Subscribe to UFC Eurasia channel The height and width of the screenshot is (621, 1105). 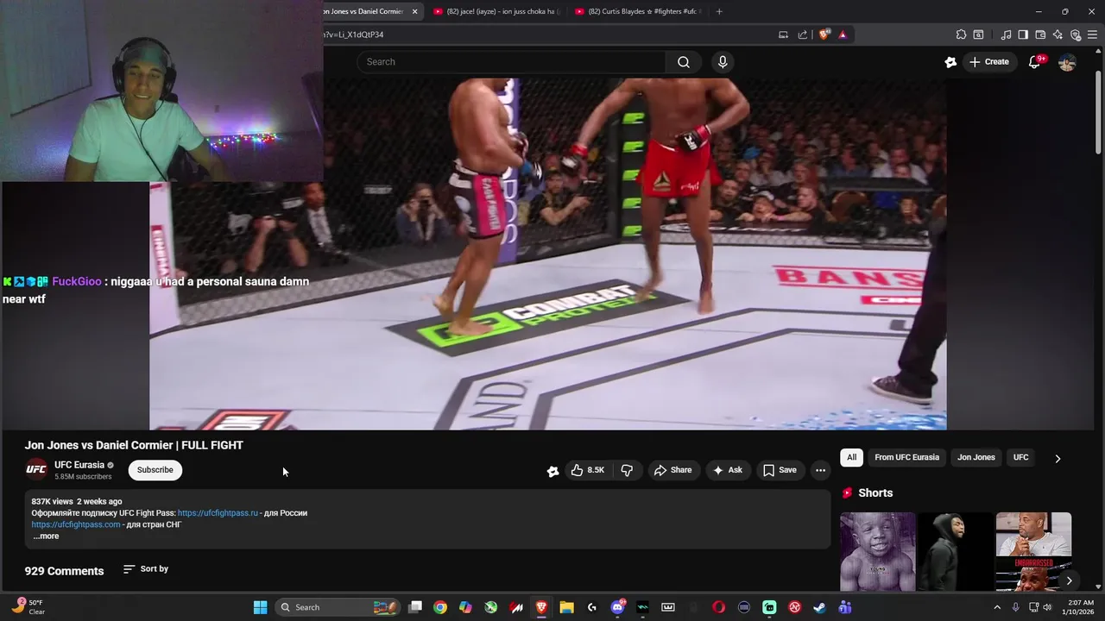155,470
